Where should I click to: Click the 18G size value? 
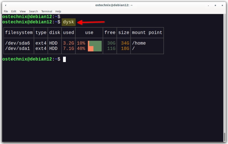pyautogui.click(x=125, y=48)
